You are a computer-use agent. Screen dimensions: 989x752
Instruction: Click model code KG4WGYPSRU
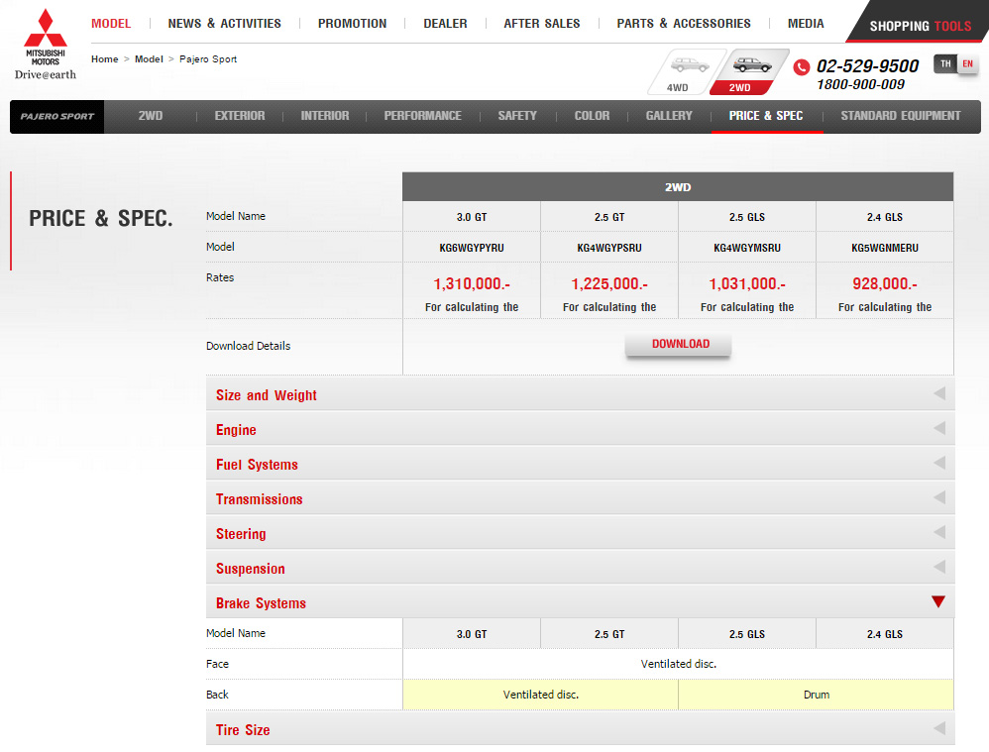pos(609,248)
